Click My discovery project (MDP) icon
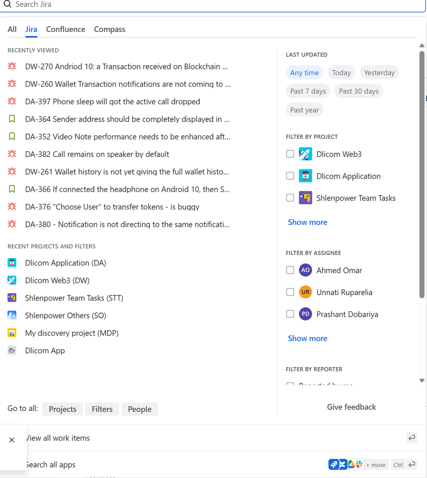Image resolution: width=427 pixels, height=478 pixels. pyautogui.click(x=12, y=333)
